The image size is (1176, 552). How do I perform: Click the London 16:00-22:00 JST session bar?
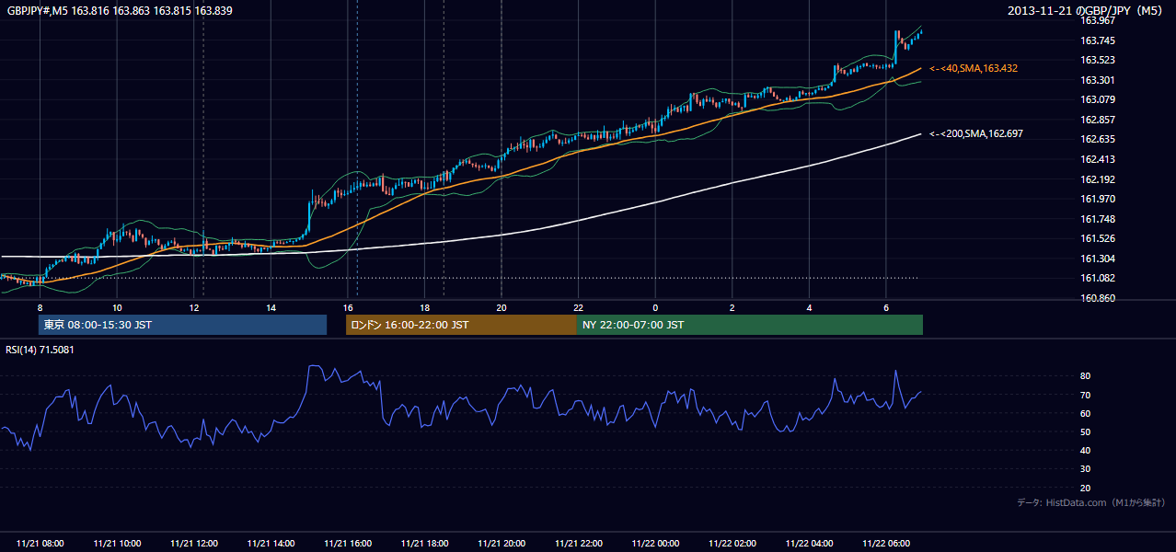pyautogui.click(x=461, y=325)
